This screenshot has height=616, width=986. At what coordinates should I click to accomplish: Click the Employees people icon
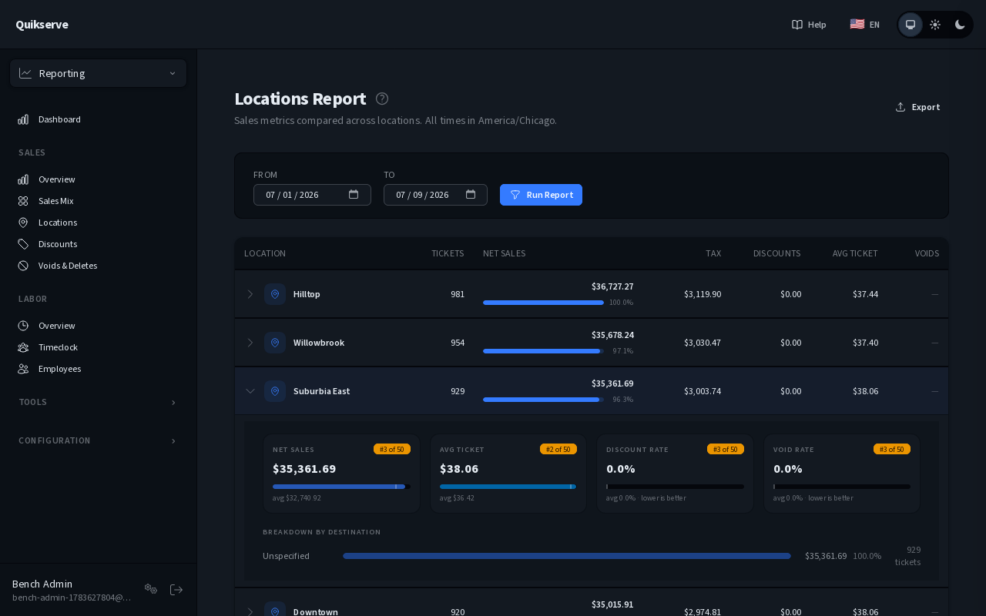24,369
